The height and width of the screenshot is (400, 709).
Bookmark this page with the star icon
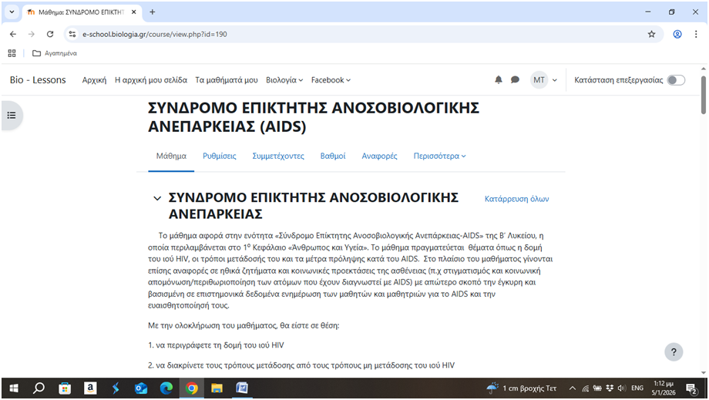pos(651,34)
